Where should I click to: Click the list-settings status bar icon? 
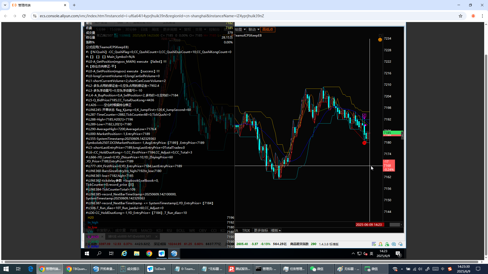[x=374, y=244]
